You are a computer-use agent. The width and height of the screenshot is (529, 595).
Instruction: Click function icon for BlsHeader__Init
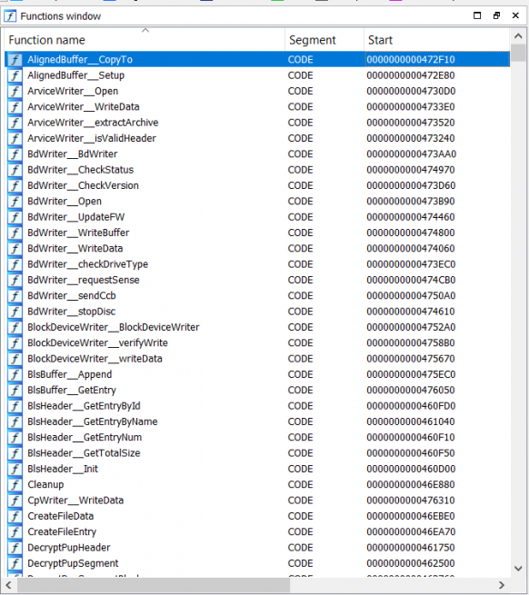pos(15,469)
